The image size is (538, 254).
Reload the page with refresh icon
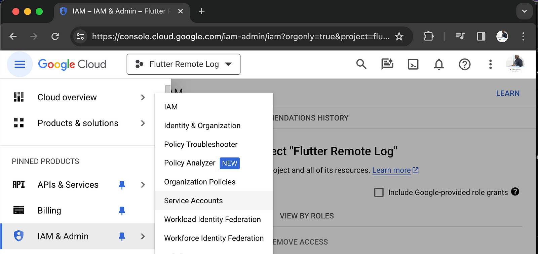click(x=55, y=36)
